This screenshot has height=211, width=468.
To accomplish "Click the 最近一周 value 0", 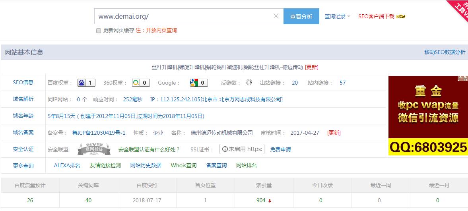I will pyautogui.click(x=379, y=200).
